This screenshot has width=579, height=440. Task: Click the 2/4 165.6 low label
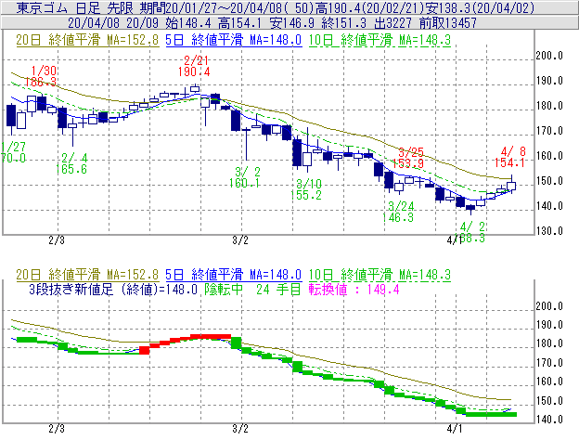71,163
